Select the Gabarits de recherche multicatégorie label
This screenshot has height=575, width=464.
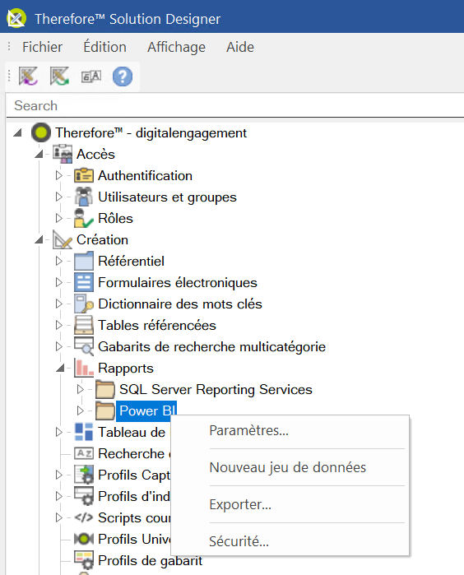(211, 346)
